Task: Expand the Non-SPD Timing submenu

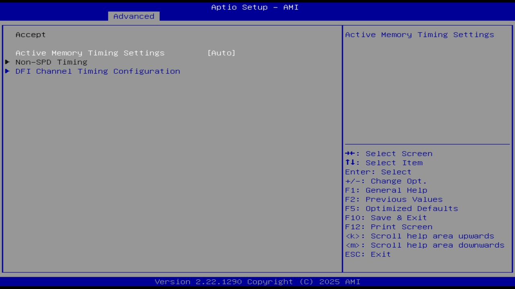Action: 51,62
